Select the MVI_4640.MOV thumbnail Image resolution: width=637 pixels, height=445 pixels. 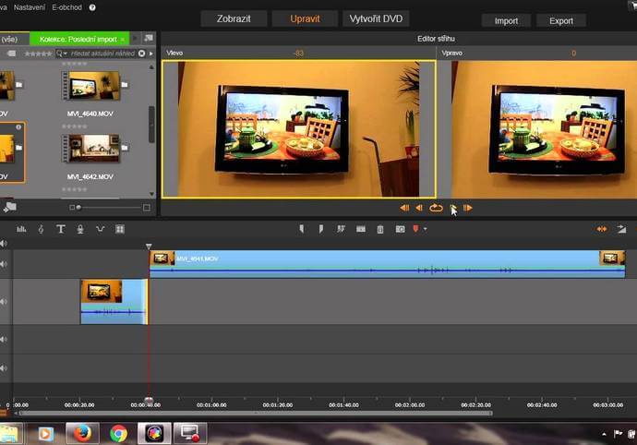91,86
